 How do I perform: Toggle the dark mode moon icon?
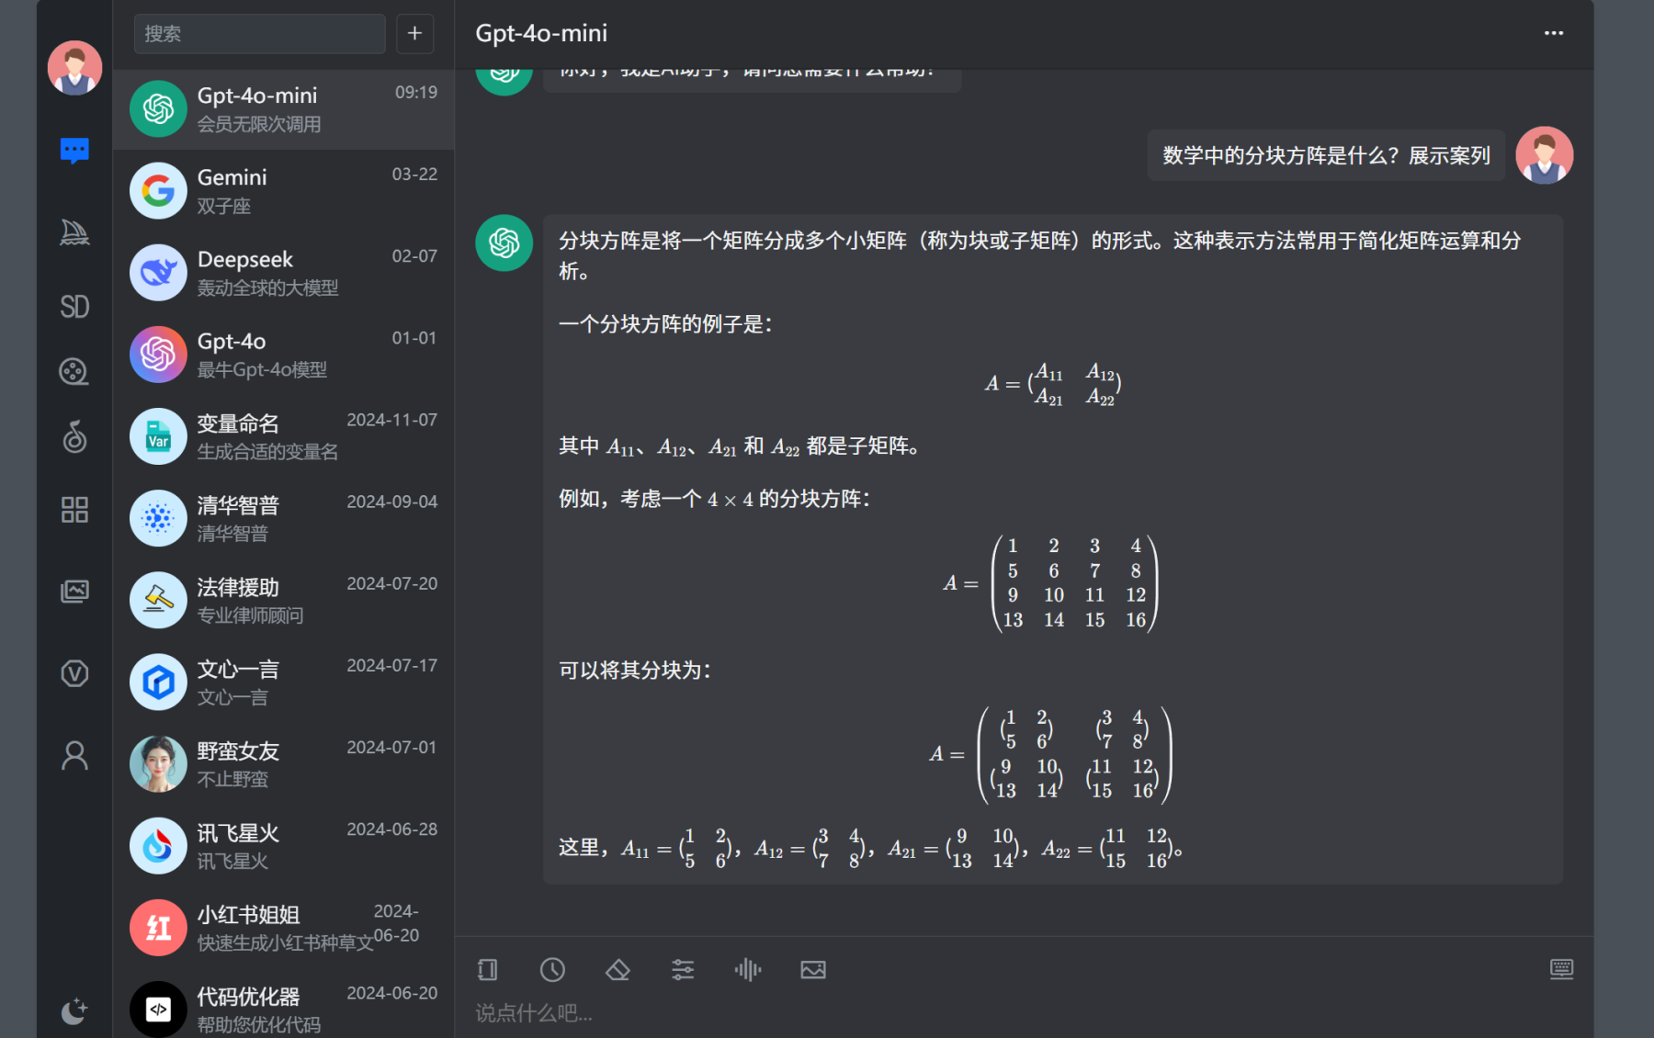[74, 1011]
